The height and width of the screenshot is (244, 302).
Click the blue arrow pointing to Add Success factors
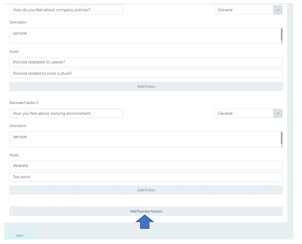click(x=145, y=222)
